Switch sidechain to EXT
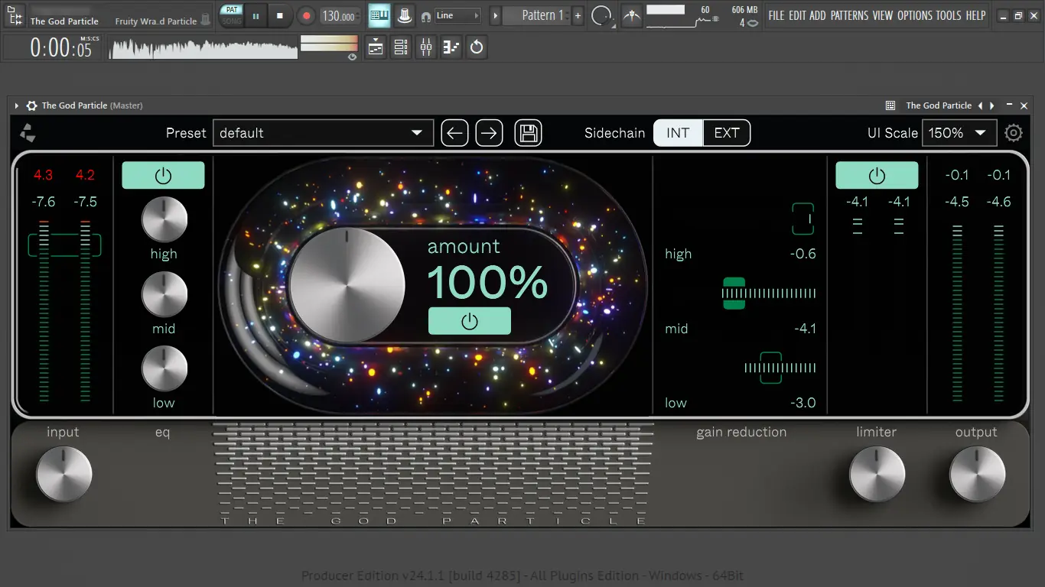Viewport: 1045px width, 587px height. 726,133
